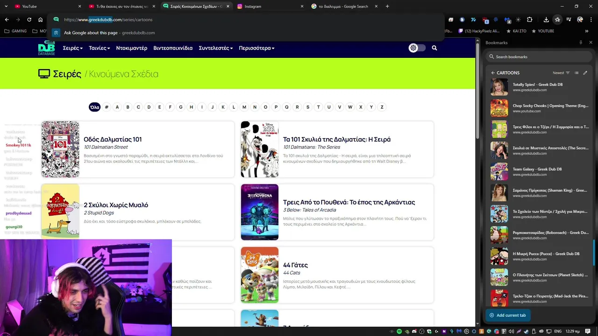Open the Βιντεοπαιχνίδια menu item
Image resolution: width=598 pixels, height=336 pixels.
point(173,48)
